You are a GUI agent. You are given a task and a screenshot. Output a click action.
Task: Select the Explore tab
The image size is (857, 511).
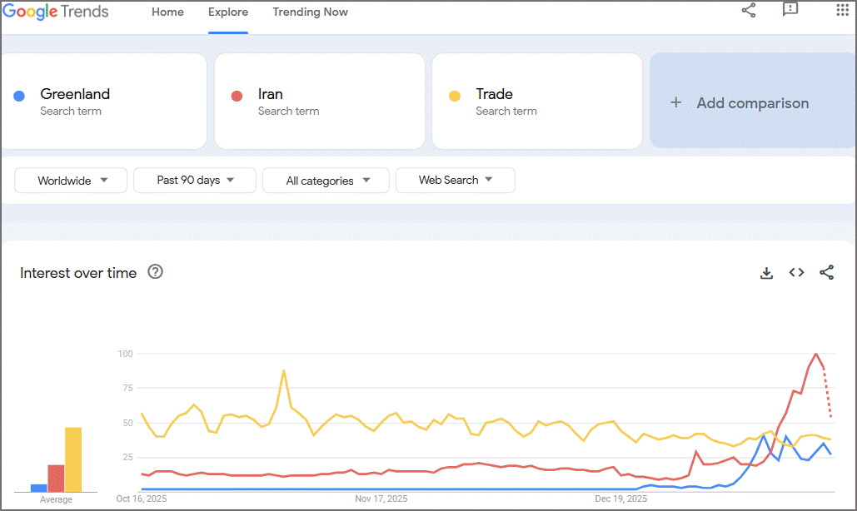click(228, 12)
